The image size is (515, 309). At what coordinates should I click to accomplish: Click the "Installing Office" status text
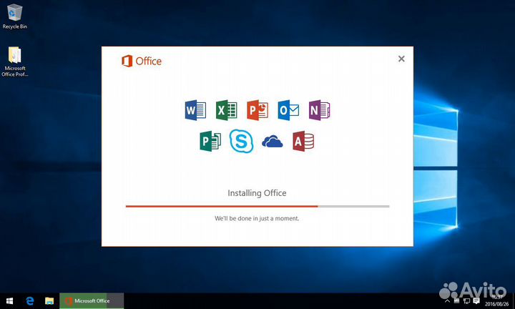click(x=257, y=193)
